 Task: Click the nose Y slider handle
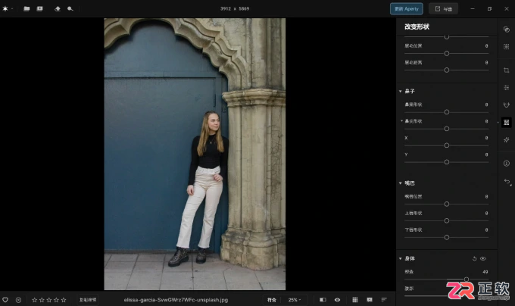[x=447, y=162]
